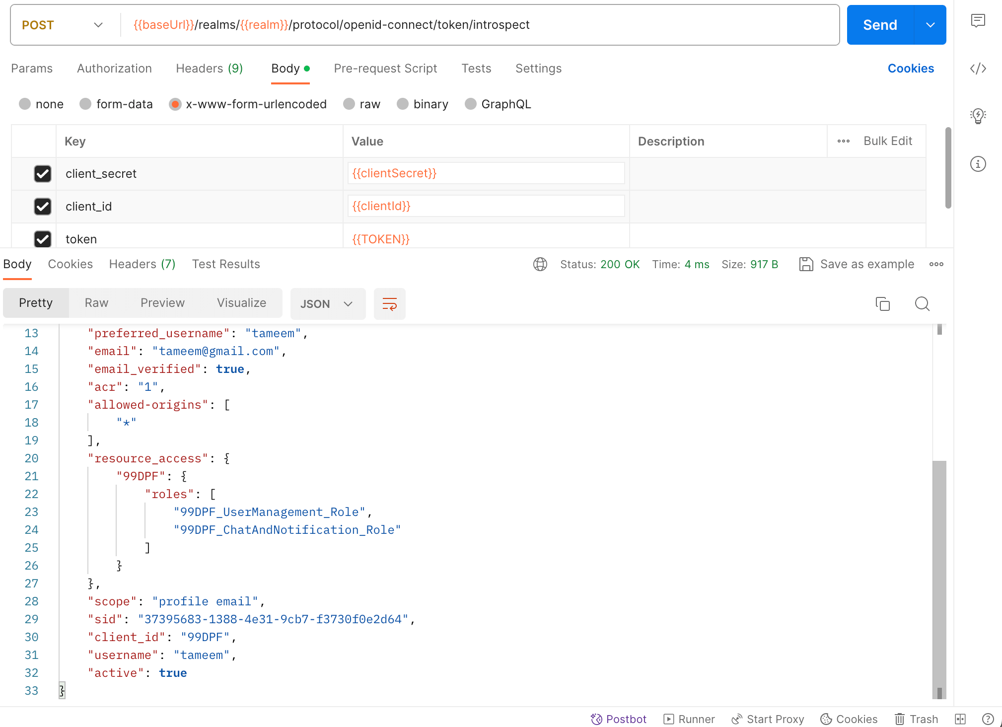This screenshot has width=1002, height=727.
Task: Open the Trash from the bottom bar
Action: pos(916,719)
